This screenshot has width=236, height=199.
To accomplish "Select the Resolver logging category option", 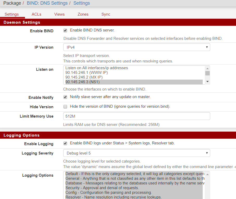I will pos(134,197).
